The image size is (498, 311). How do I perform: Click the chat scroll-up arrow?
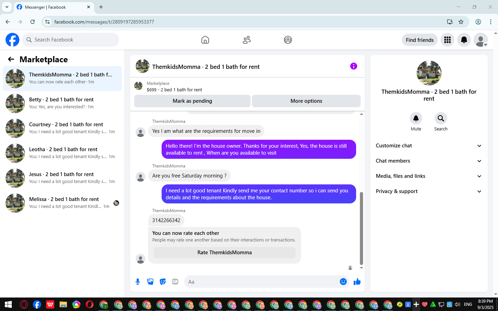pyautogui.click(x=361, y=114)
